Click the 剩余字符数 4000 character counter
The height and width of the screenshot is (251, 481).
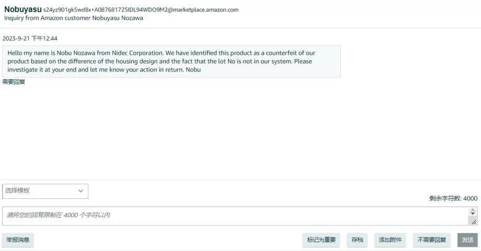453,198
